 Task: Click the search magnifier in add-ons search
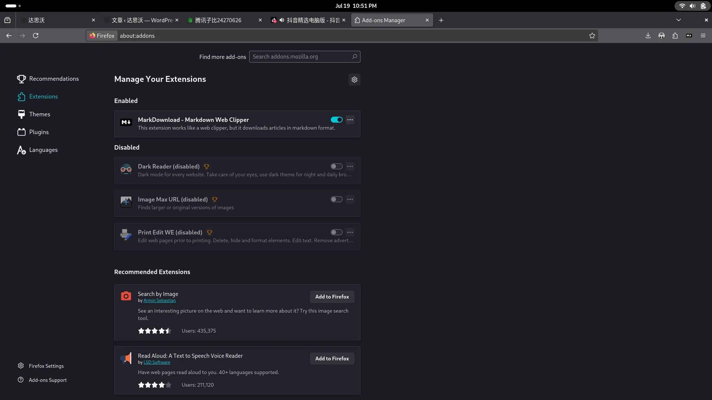tap(355, 57)
